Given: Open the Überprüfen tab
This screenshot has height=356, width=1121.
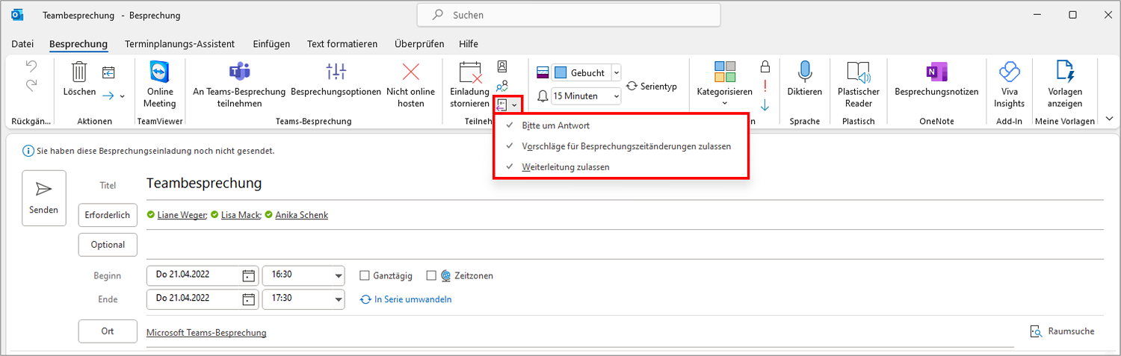Looking at the screenshot, I should (419, 44).
